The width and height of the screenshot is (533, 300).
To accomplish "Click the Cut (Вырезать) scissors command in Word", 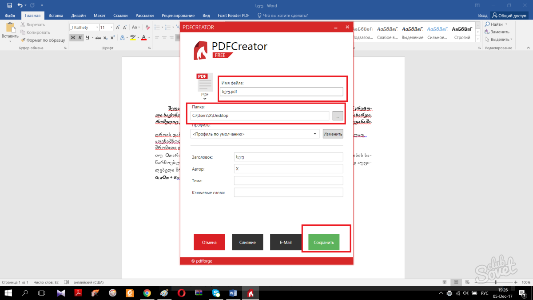I will (x=32, y=25).
